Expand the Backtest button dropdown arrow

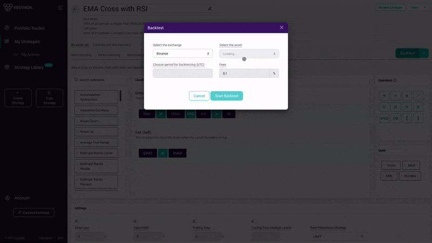tap(424, 53)
